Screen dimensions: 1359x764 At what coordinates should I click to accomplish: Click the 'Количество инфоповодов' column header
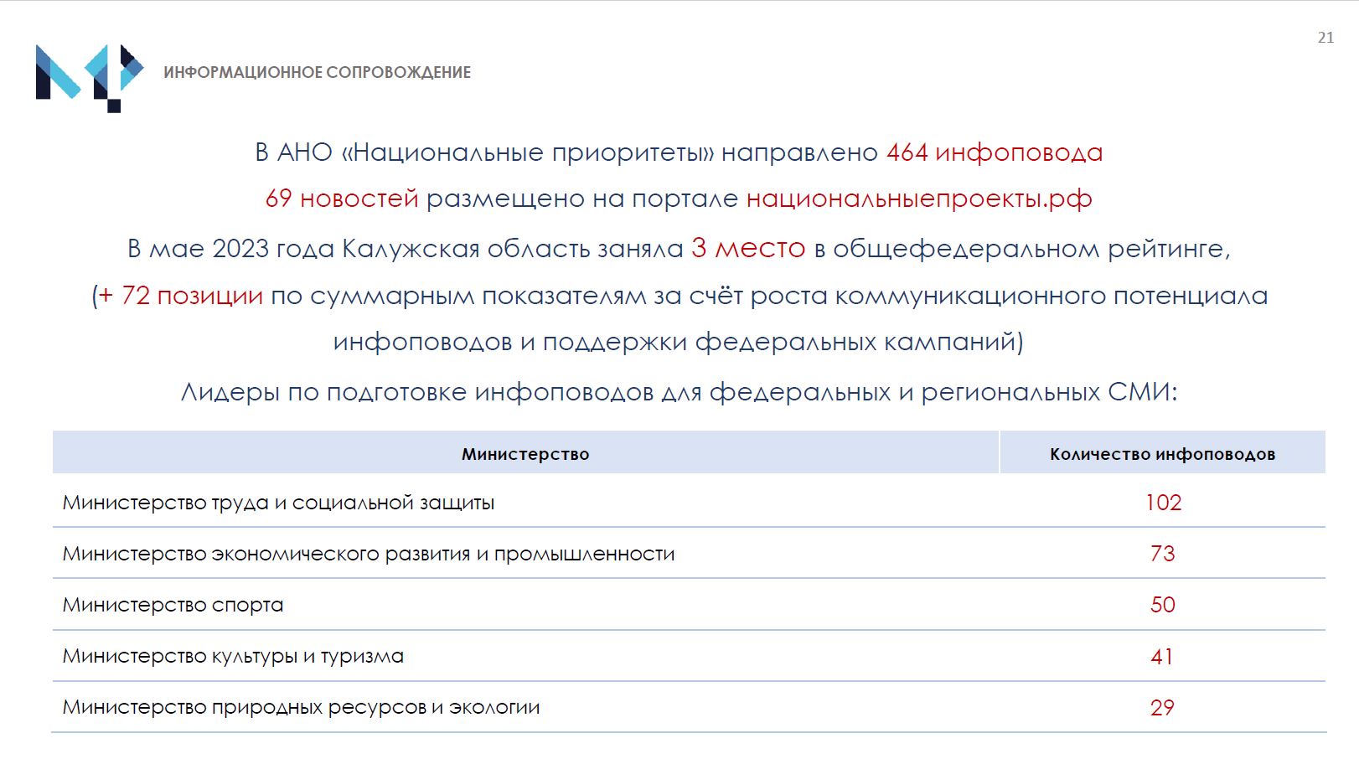[1162, 453]
